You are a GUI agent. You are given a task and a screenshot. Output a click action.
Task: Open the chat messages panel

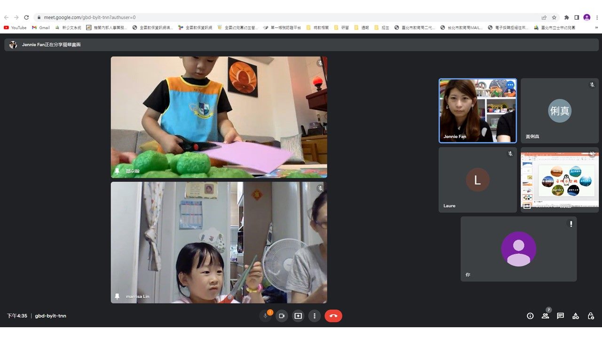coord(560,316)
